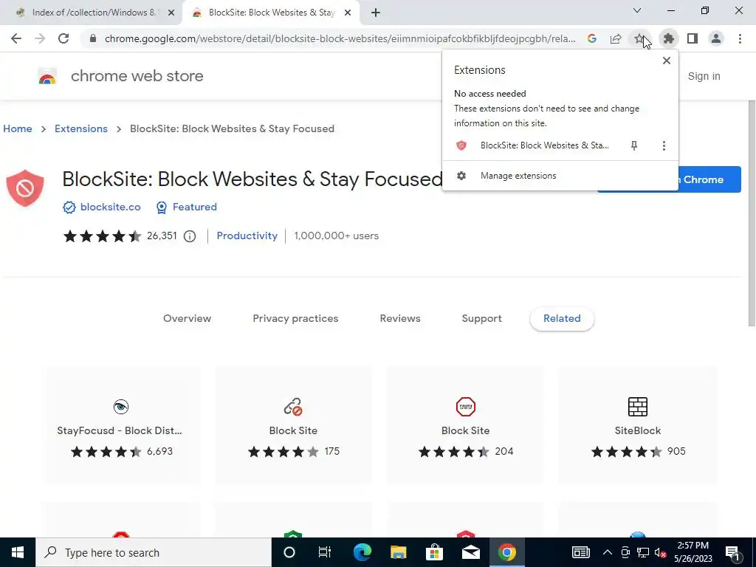This screenshot has width=756, height=567.
Task: Open the Productivity category
Action: [247, 236]
